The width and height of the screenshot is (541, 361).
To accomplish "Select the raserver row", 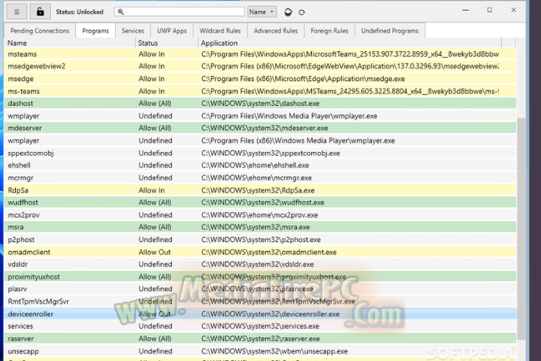I will click(261, 338).
